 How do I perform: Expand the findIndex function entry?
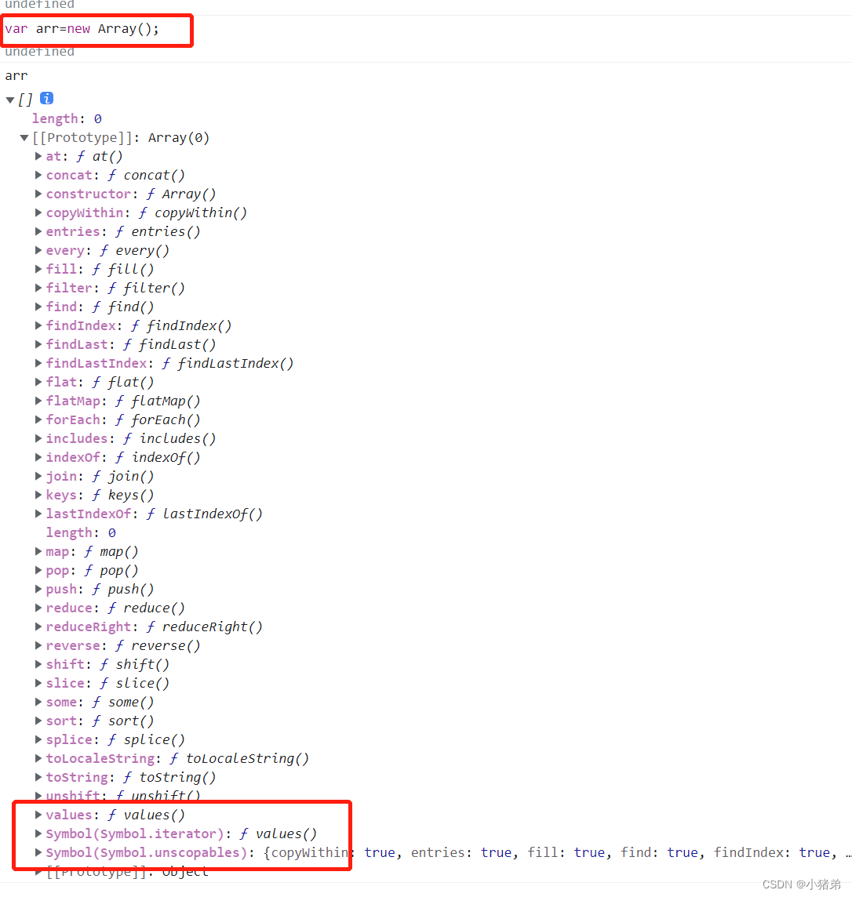tap(38, 325)
